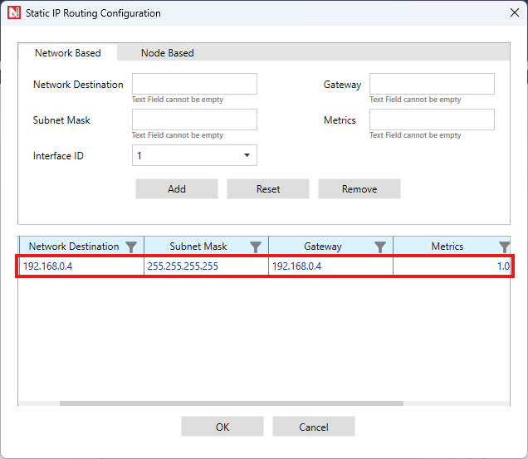Close the Static IP Routing Configuration dialog
Viewport: 528px width, 459px height.
click(510, 13)
